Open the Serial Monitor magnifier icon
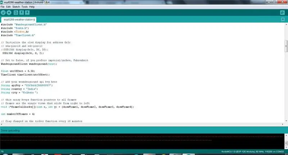The image size is (288, 155). [282, 13]
